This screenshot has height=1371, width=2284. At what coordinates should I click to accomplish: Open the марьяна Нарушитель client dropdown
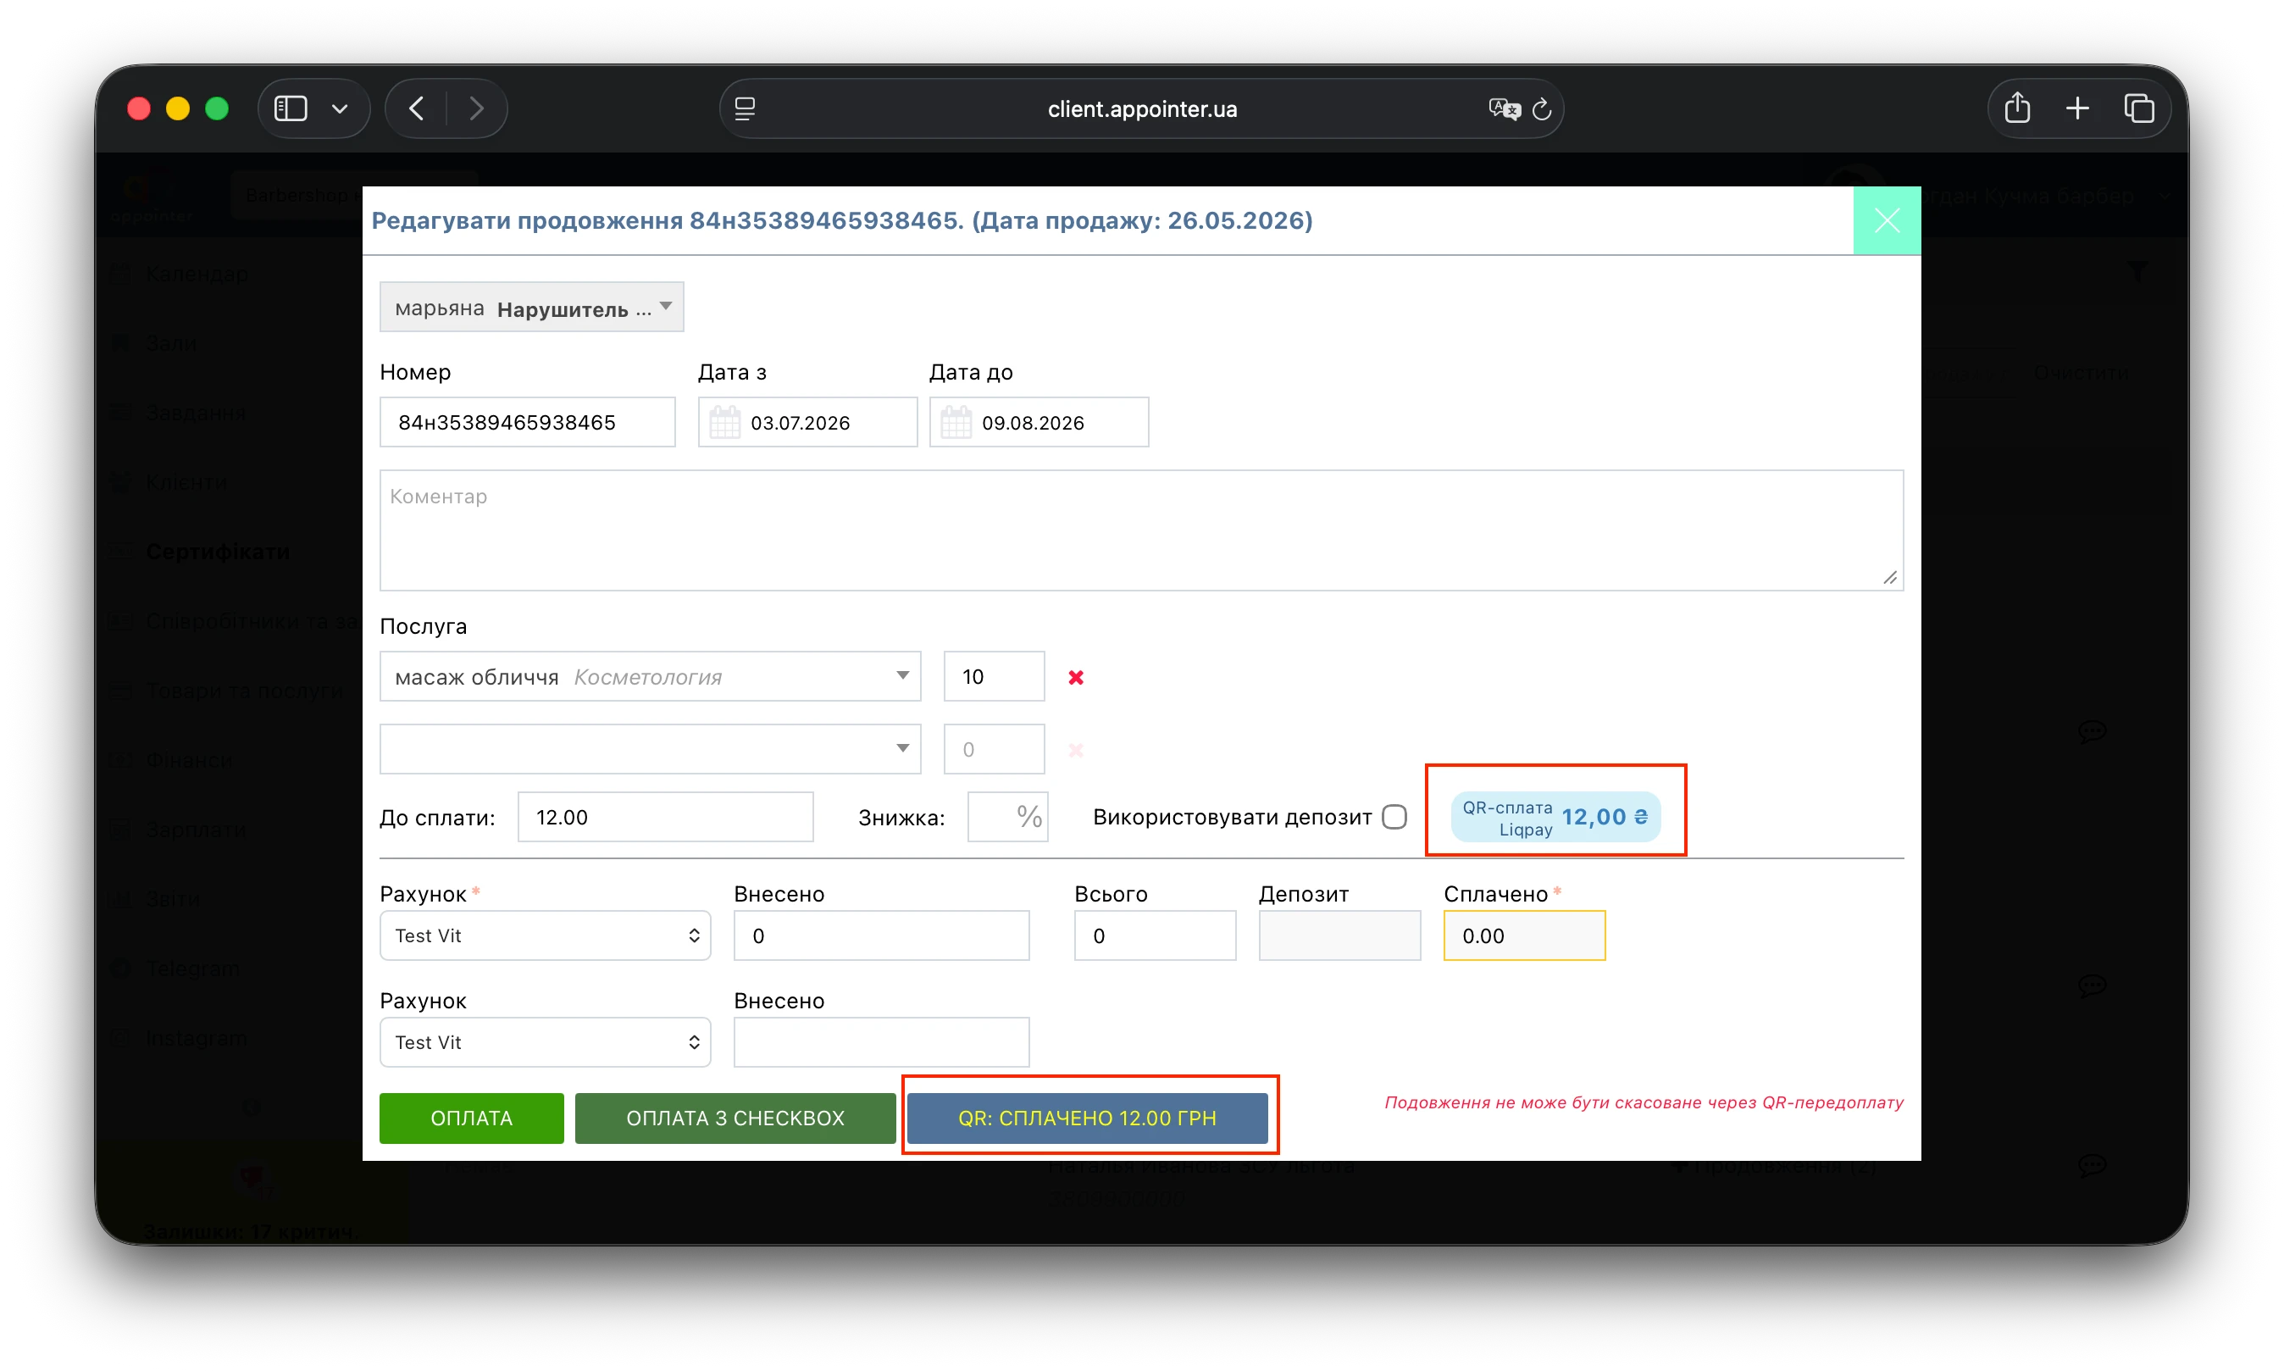tap(531, 308)
